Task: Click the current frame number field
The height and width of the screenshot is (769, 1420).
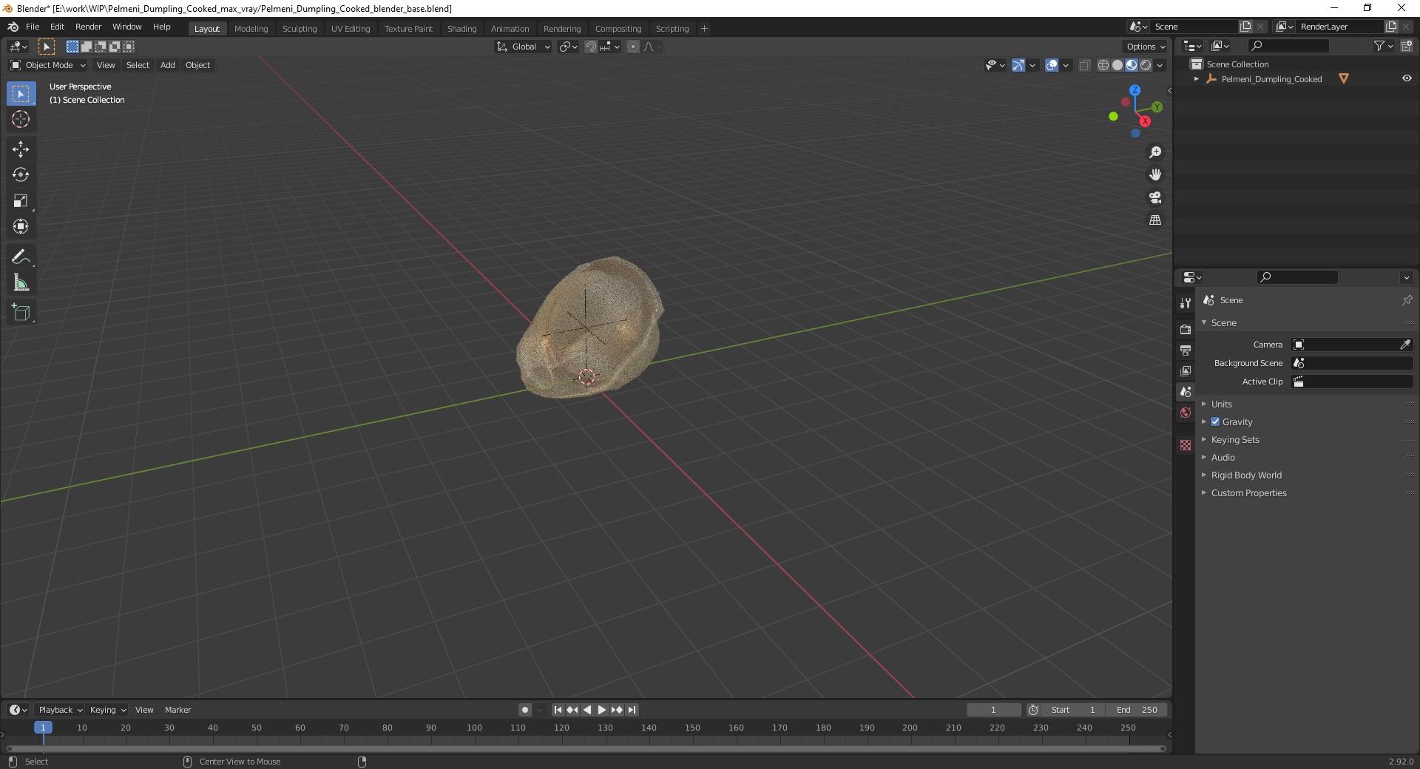Action: 993,710
